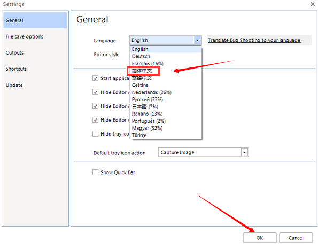
Task: Open Translate Bug Shooting to your language link
Action: tap(254, 40)
